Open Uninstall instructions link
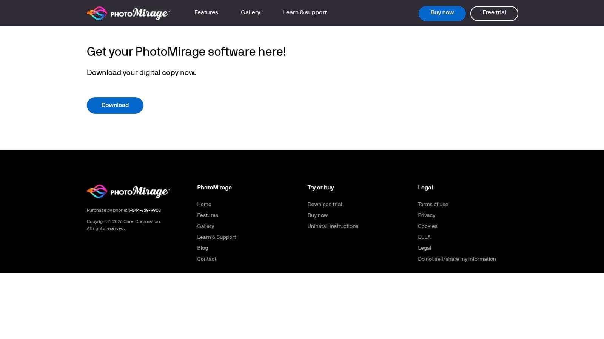Screen dimensions: 604x339 coord(333,226)
